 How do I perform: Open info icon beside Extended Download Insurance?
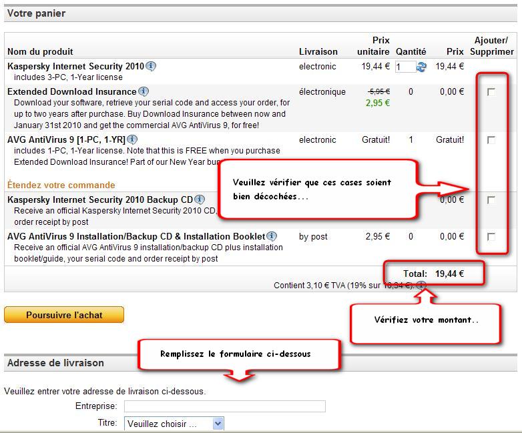(x=144, y=91)
